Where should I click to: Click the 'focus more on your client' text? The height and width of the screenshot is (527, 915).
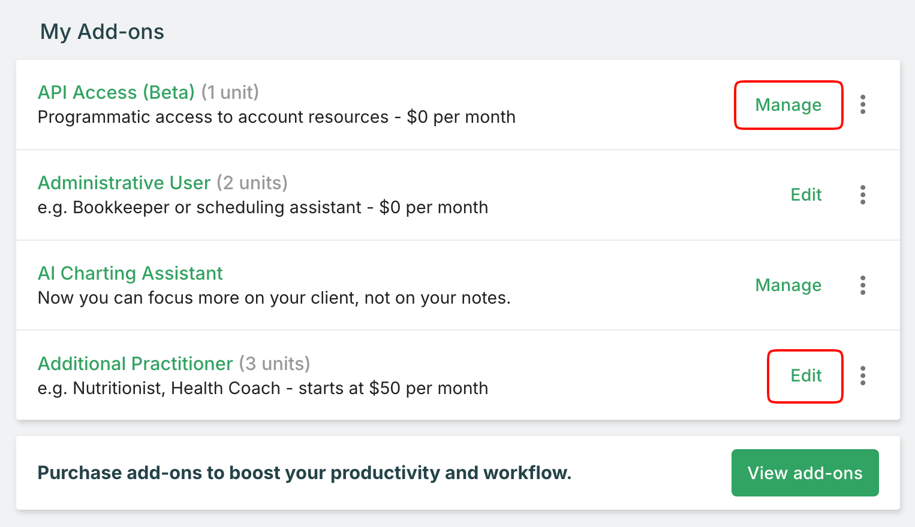pyautogui.click(x=273, y=298)
